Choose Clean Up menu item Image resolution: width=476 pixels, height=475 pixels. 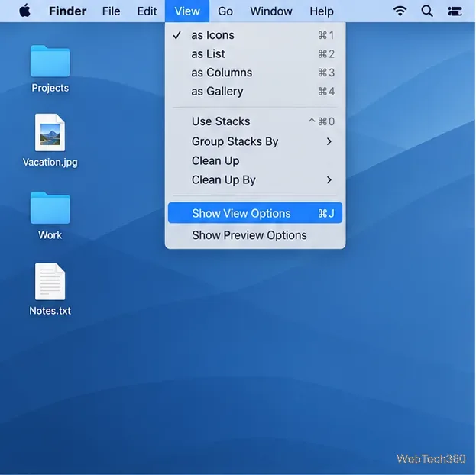255,161
